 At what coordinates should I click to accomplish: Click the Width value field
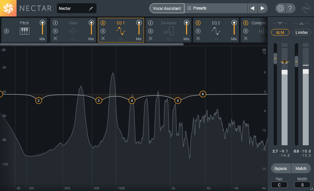tap(302, 185)
